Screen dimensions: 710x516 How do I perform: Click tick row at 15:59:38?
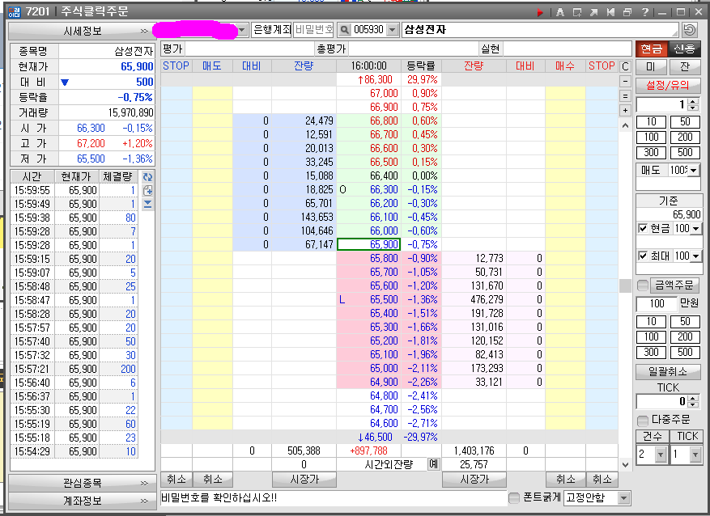click(x=75, y=218)
